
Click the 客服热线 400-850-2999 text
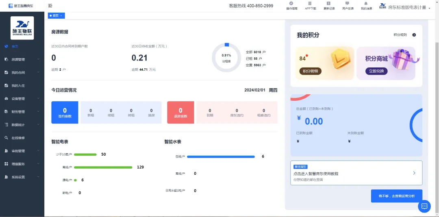click(x=251, y=6)
